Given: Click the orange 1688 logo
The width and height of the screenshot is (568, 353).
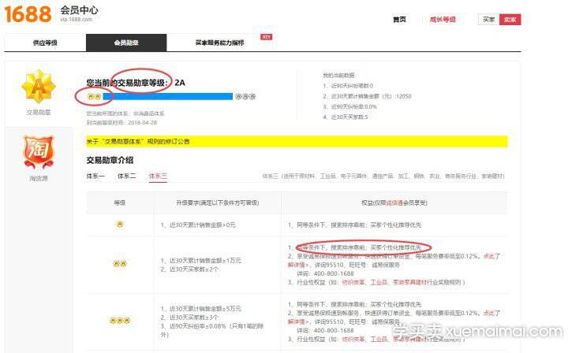Looking at the screenshot, I should 28,14.
